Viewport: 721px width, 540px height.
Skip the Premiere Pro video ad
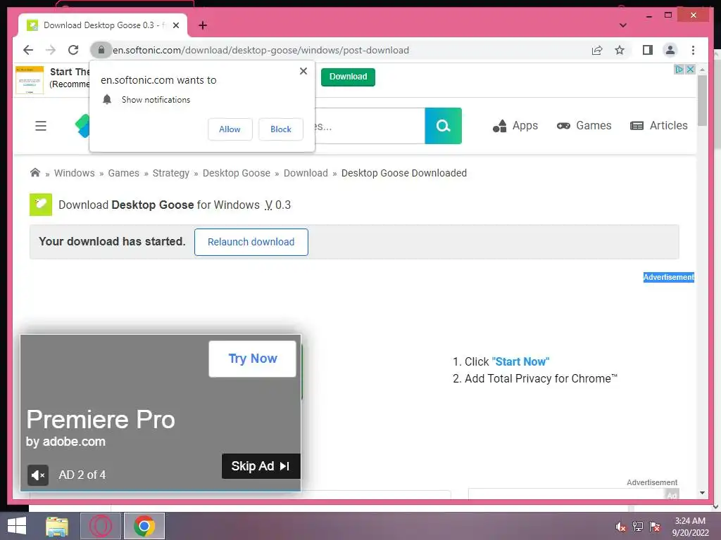pos(261,466)
